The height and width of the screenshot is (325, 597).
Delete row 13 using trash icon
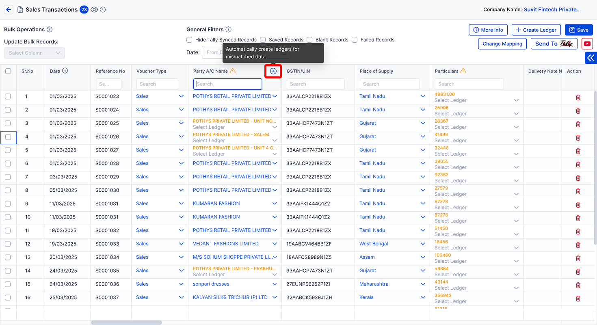coord(578,258)
